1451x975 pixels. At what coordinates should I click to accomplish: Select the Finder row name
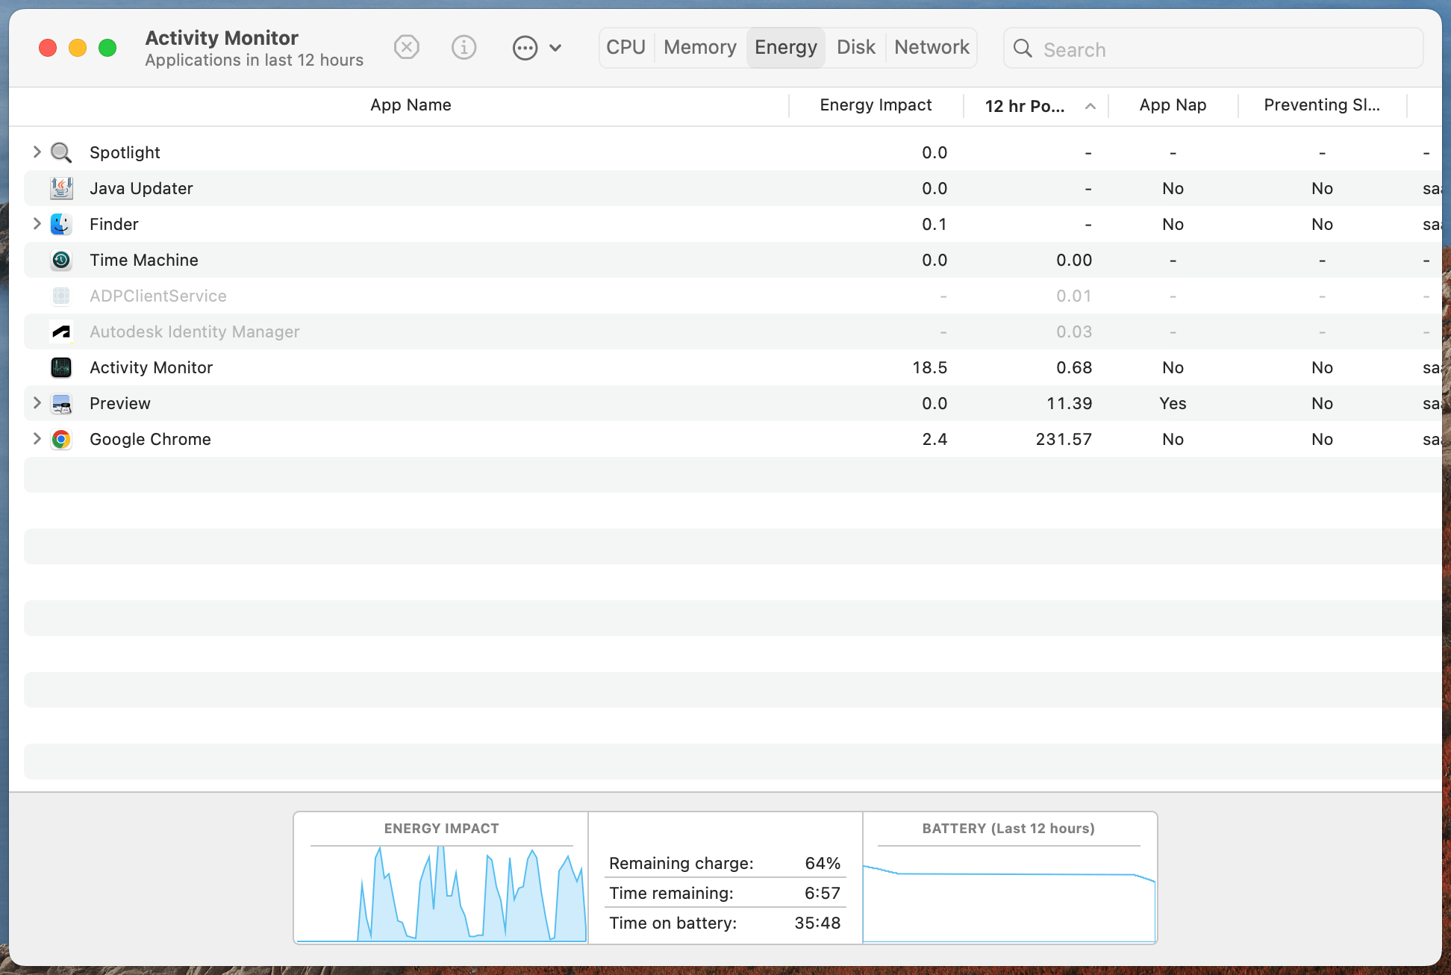[114, 224]
